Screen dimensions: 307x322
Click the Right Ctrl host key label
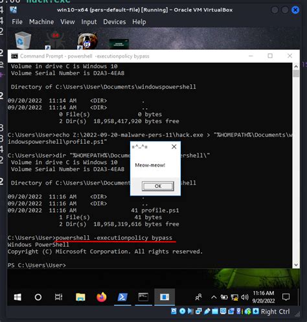[x=275, y=312]
